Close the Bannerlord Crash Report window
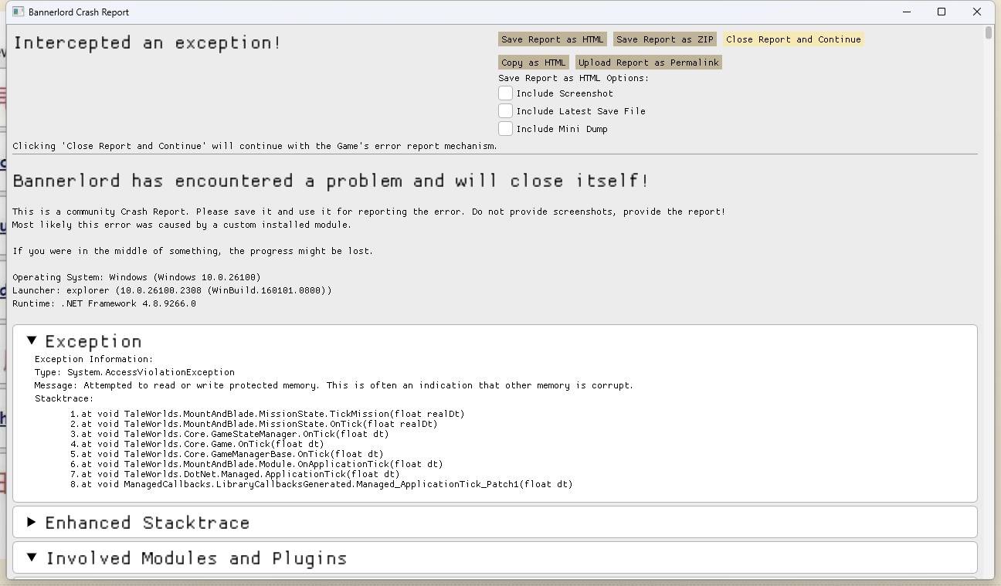Image resolution: width=1001 pixels, height=586 pixels. (x=977, y=12)
